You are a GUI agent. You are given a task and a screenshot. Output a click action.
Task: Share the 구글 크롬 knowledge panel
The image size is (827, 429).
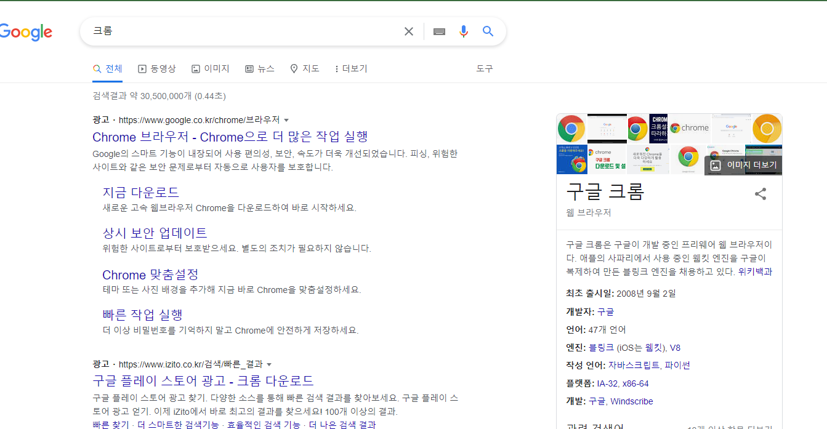pos(760,194)
